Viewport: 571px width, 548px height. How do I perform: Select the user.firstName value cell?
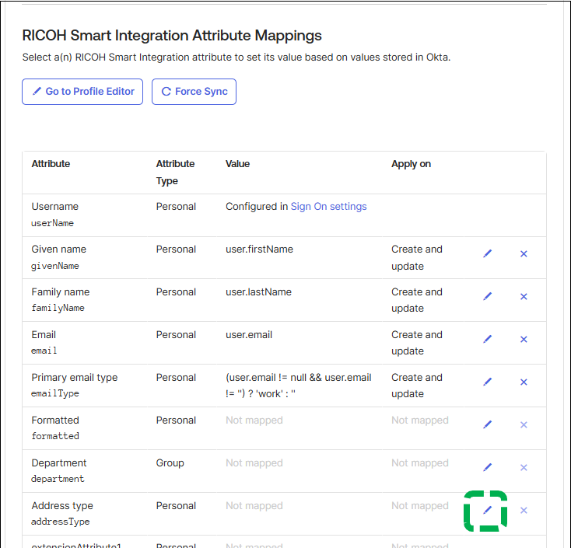pos(259,250)
